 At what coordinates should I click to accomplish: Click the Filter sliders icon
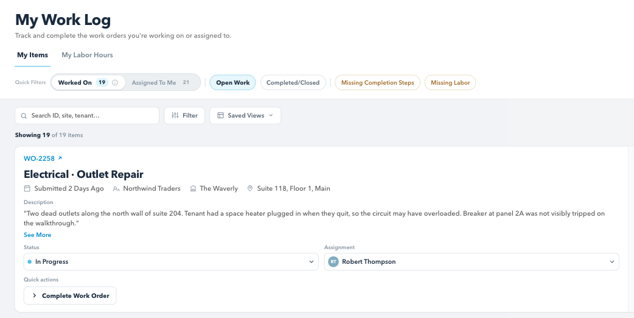175,115
